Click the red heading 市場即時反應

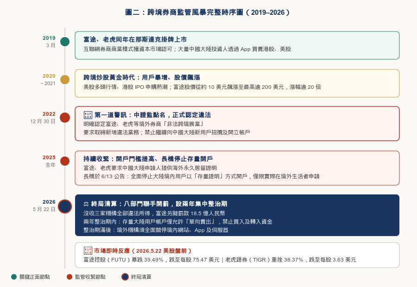click(x=143, y=251)
